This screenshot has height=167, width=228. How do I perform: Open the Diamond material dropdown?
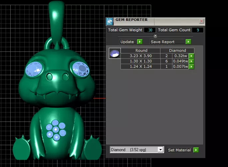click(160, 150)
